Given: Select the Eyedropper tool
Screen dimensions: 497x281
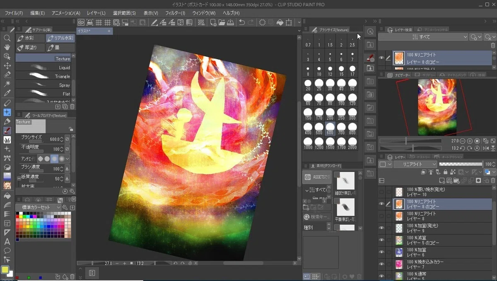Looking at the screenshot, I should point(7,93).
